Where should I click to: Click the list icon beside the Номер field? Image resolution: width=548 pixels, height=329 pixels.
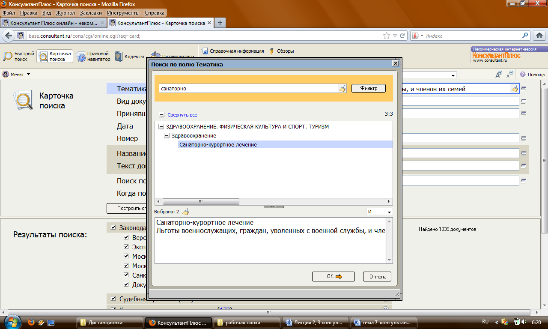click(524, 139)
